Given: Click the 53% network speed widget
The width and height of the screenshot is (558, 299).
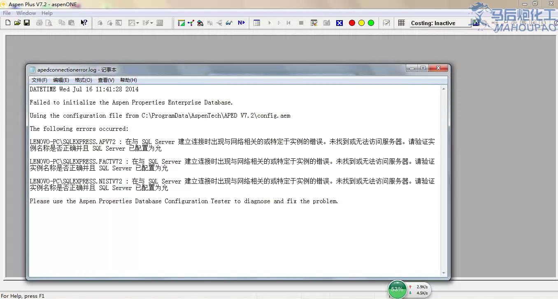Looking at the screenshot, I should (x=398, y=289).
